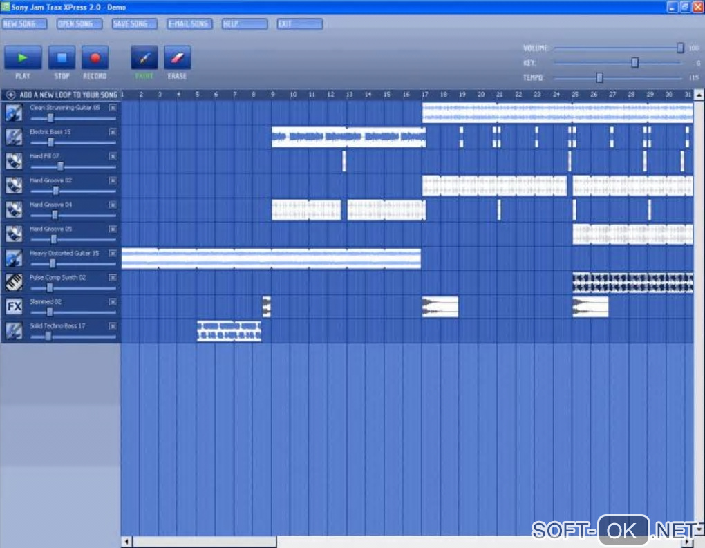Click the Clean Strumming Guitar 05 track icon

14,113
